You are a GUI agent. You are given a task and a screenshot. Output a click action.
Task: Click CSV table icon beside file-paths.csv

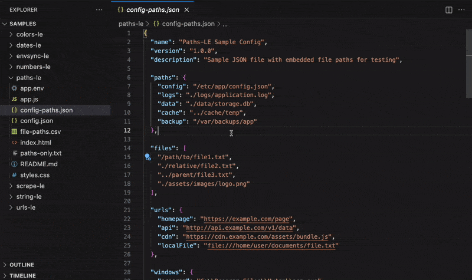(x=14, y=131)
